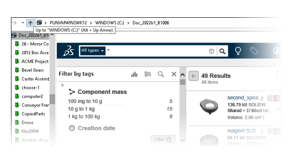Select the 100 mg to 10 g filter
The width and height of the screenshot is (293, 164).
pyautogui.click(x=120, y=101)
